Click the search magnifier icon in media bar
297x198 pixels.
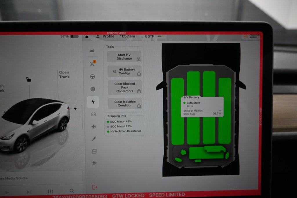72,191
